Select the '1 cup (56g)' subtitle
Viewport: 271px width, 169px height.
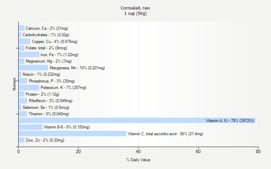pyautogui.click(x=135, y=14)
